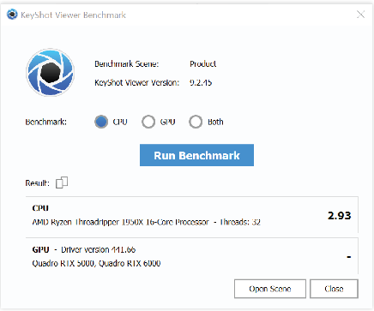Click the Open Scene button
The height and width of the screenshot is (311, 374).
tap(270, 289)
